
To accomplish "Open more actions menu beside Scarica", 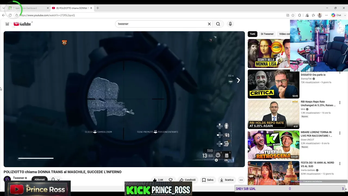I will [x=241, y=180].
